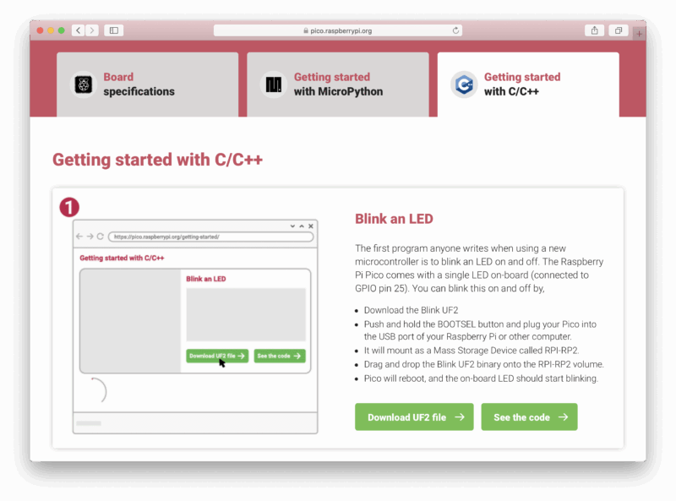The height and width of the screenshot is (501, 676).
Task: Click the reload icon inside the illustrated mini browser
Action: (x=101, y=235)
